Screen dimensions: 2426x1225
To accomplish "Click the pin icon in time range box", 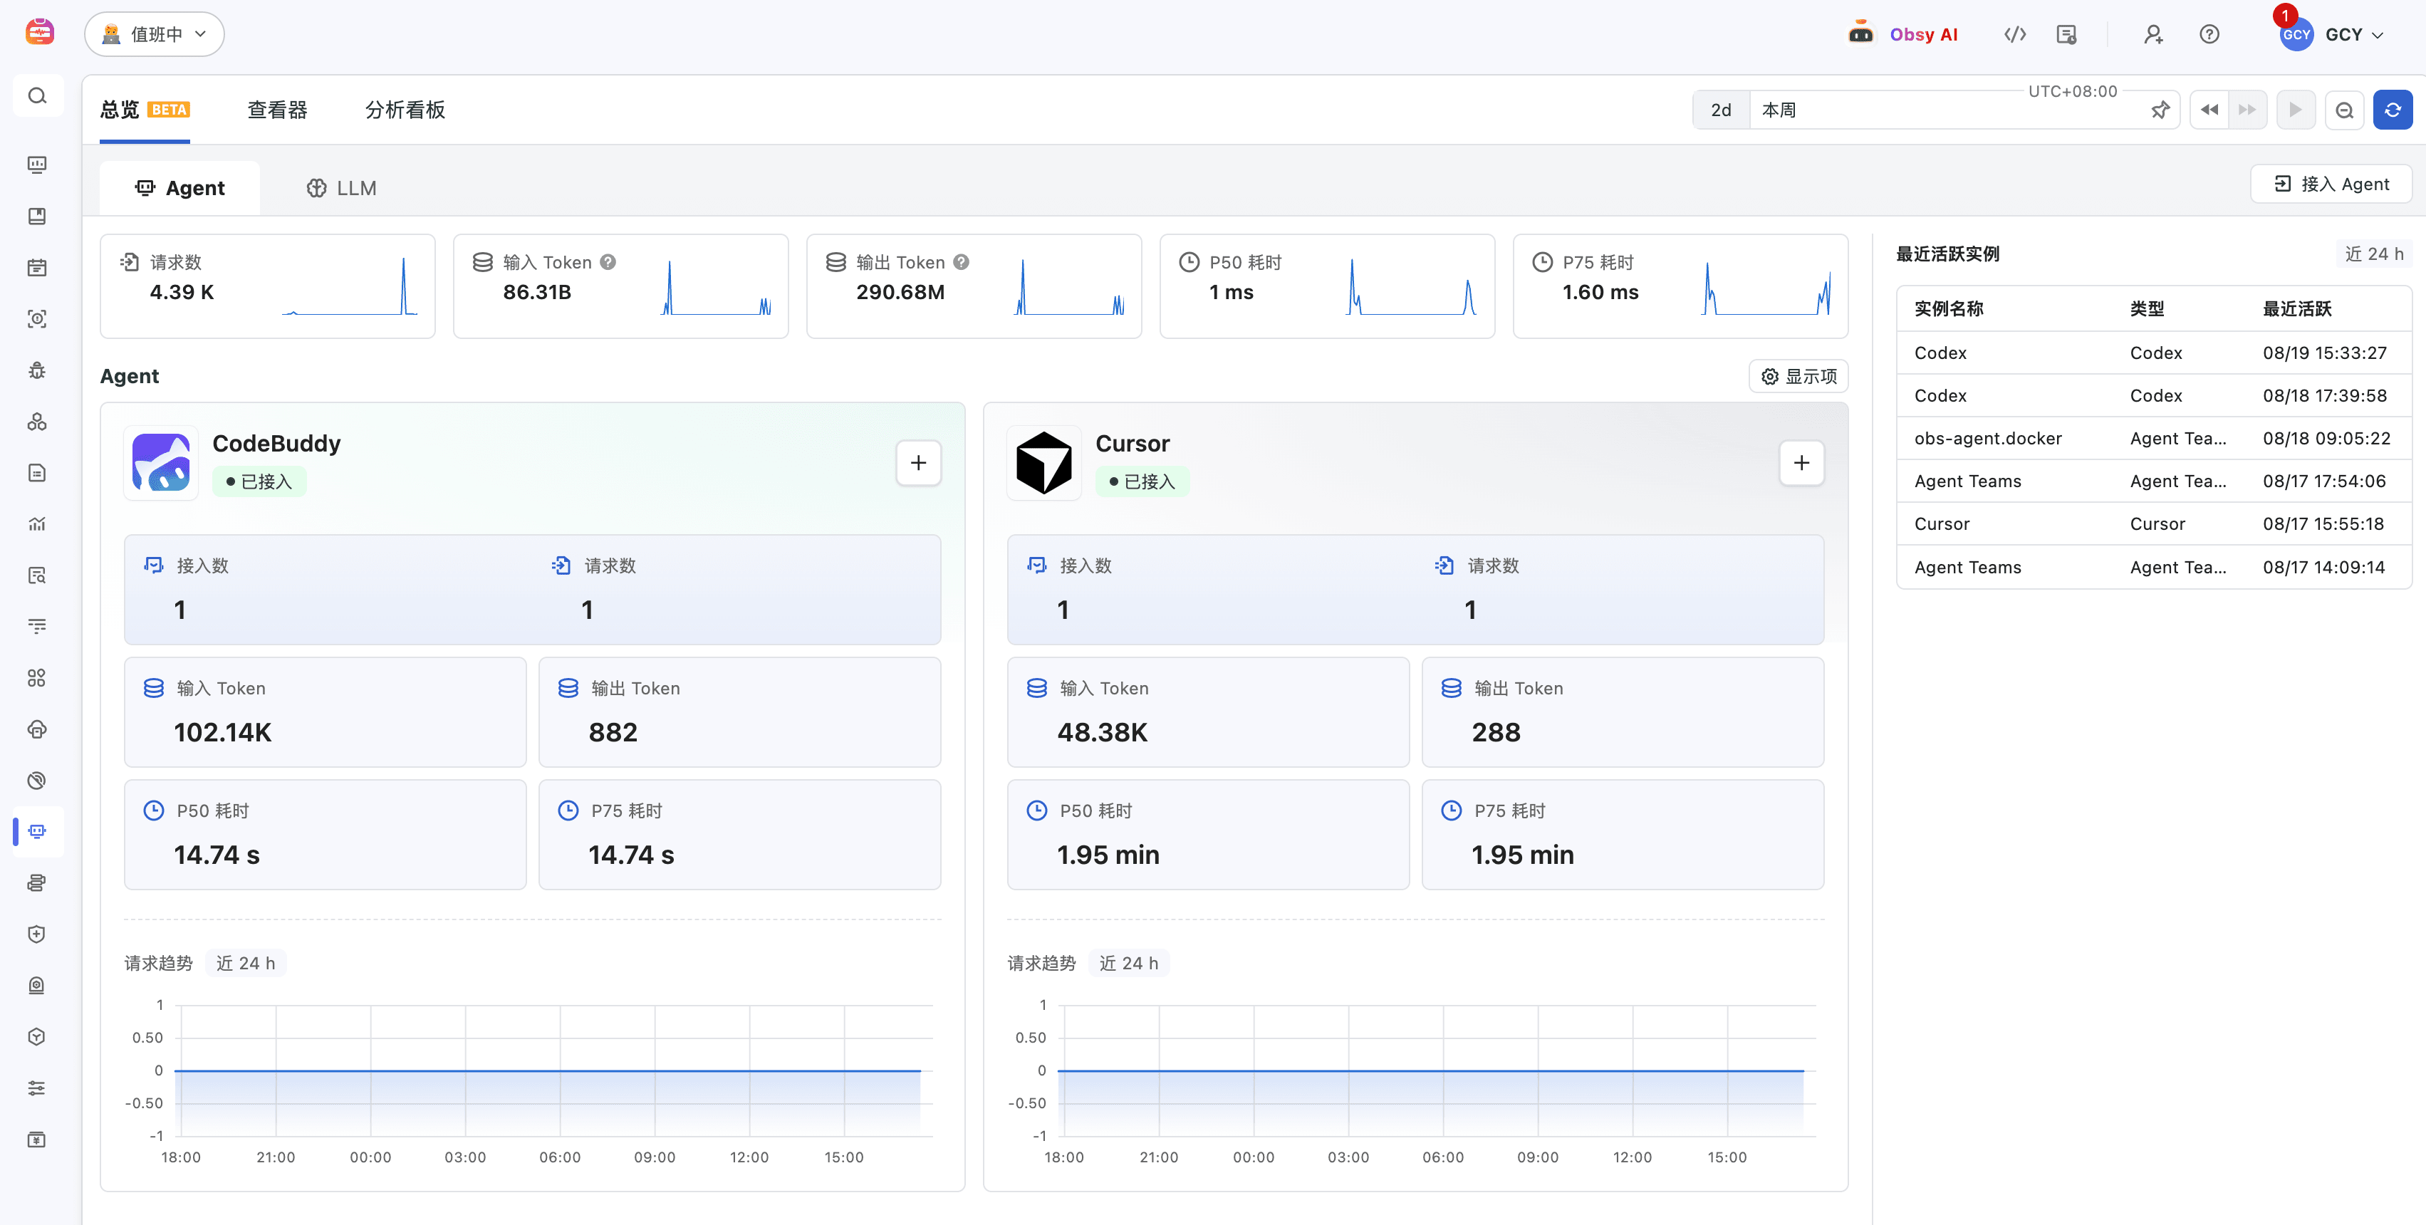I will tap(2160, 110).
